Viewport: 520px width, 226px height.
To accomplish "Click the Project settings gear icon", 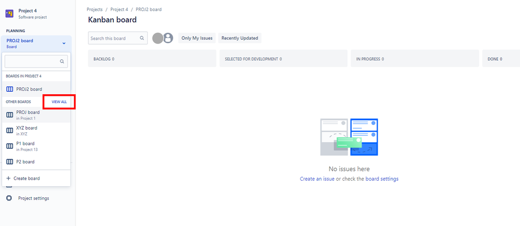I will coord(9,198).
